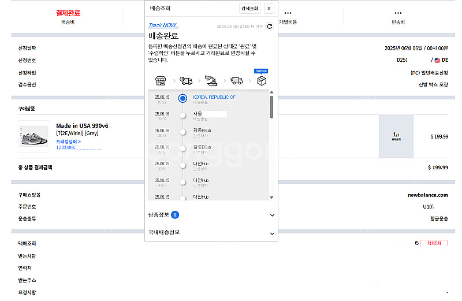Open the 개별비용 tab

pyautogui.click(x=288, y=18)
